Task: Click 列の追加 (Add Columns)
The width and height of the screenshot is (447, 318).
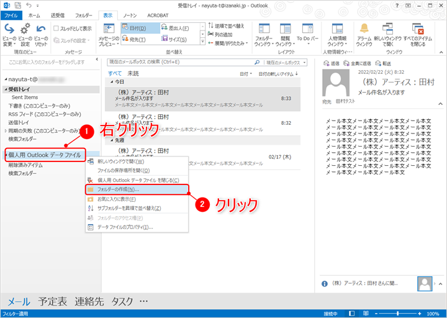Action: (x=220, y=35)
